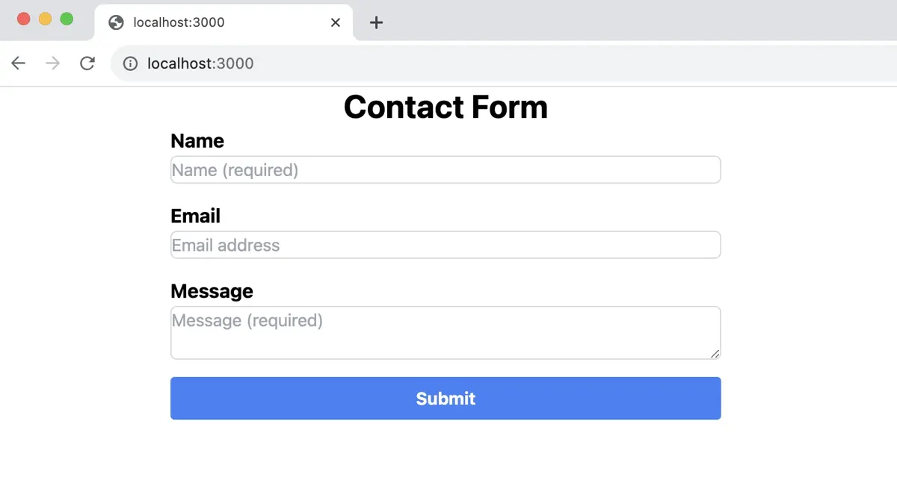Screen dimensions: 897x497
Task: Click the Email field label
Action: point(195,216)
